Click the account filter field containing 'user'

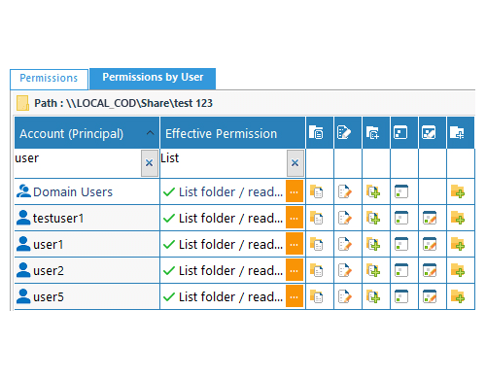pos(78,163)
